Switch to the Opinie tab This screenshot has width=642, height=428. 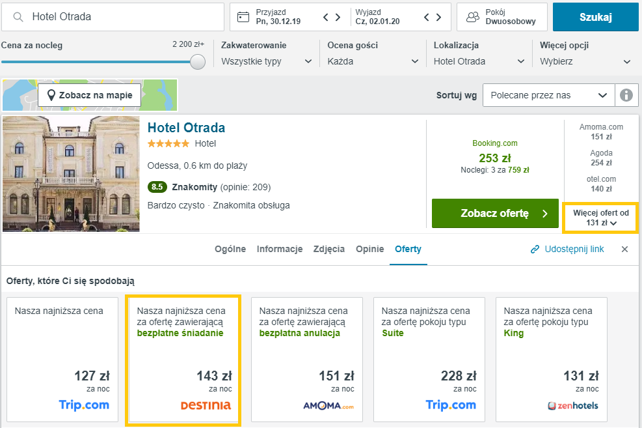(x=369, y=249)
